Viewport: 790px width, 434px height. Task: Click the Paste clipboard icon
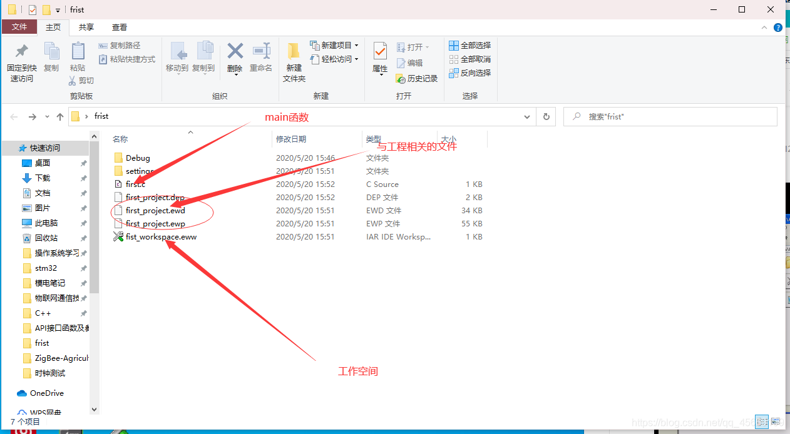coord(78,51)
